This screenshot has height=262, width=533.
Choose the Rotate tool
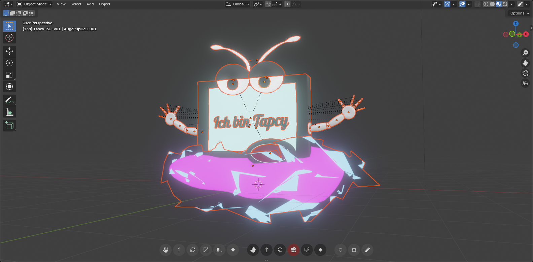tap(9, 63)
